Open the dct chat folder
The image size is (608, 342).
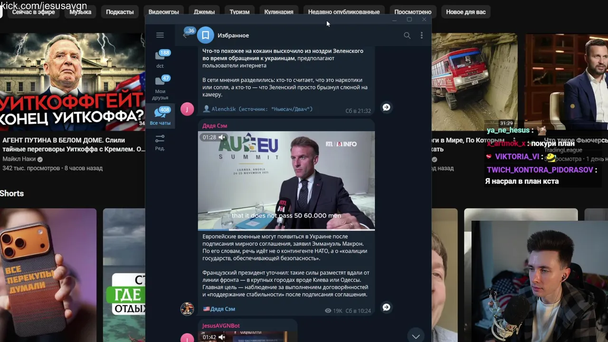(x=160, y=59)
